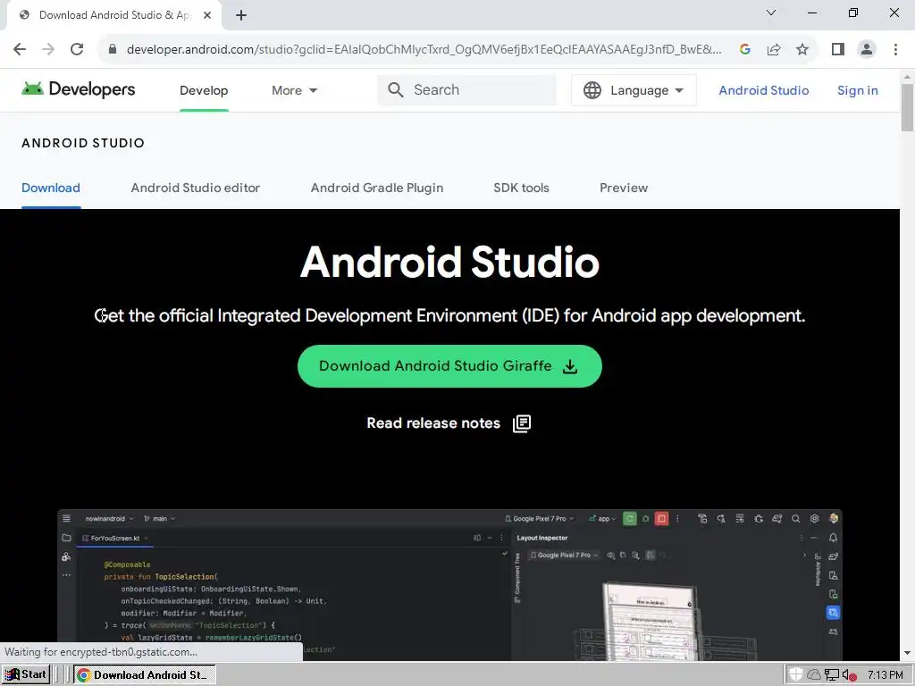Image resolution: width=915 pixels, height=686 pixels.
Task: Click the 7:13 PM taskbar clock
Action: pyautogui.click(x=886, y=675)
